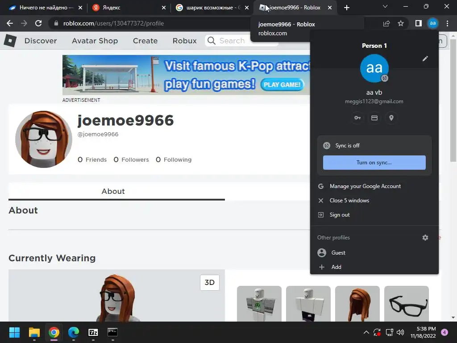Close the Яндекс tab
The image size is (457, 343).
click(x=164, y=8)
